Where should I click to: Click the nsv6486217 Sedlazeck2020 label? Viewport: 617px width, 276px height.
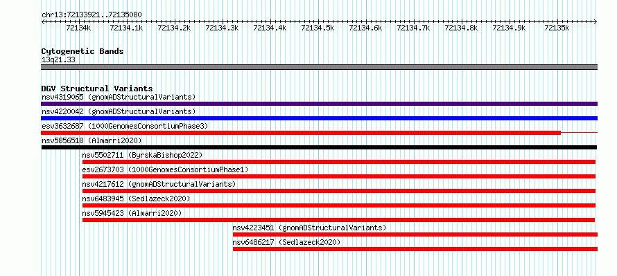(286, 242)
